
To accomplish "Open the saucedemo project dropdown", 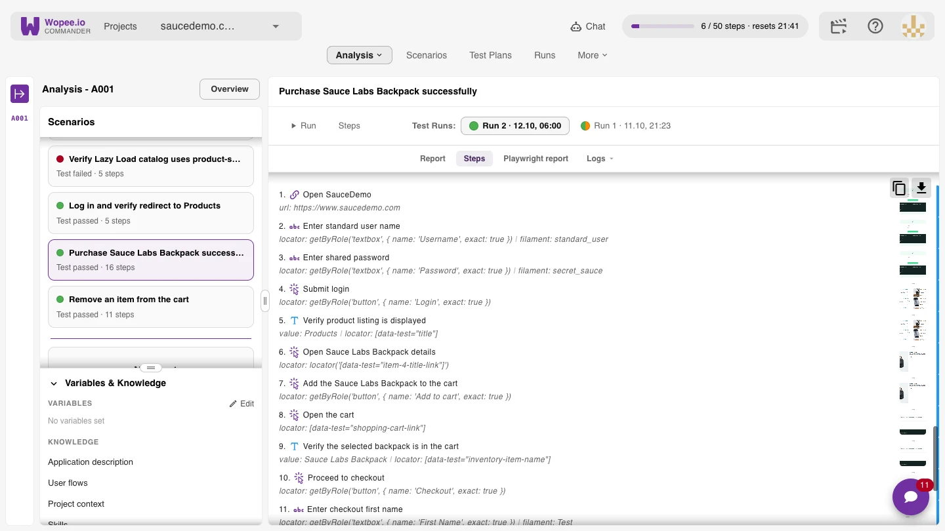I will click(x=220, y=26).
